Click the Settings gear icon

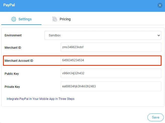coord(14,19)
